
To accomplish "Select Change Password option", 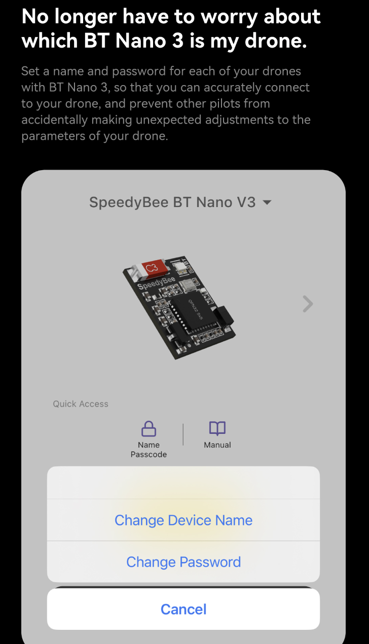I will point(183,562).
